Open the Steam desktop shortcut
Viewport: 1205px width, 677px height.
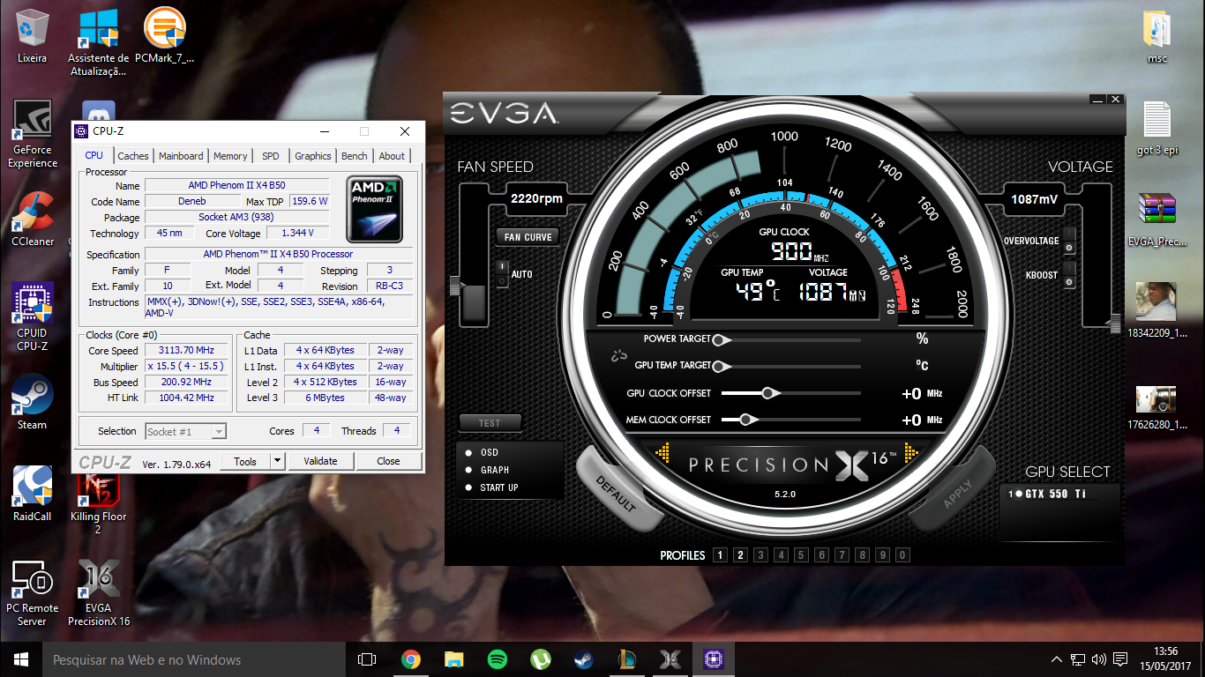(x=33, y=402)
